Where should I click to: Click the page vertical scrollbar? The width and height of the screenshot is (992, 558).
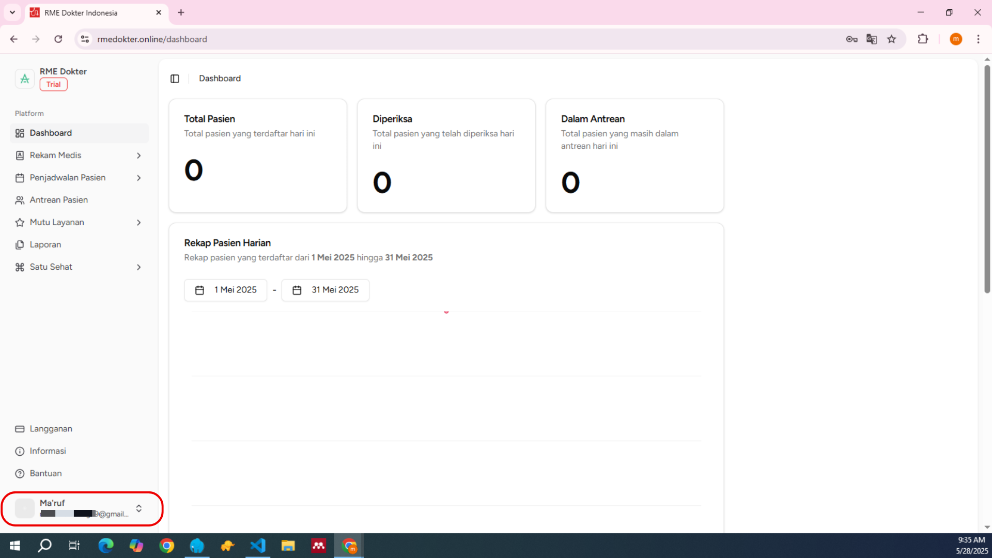point(987,178)
